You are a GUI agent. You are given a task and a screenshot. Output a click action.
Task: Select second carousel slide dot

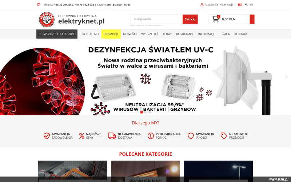(145, 112)
